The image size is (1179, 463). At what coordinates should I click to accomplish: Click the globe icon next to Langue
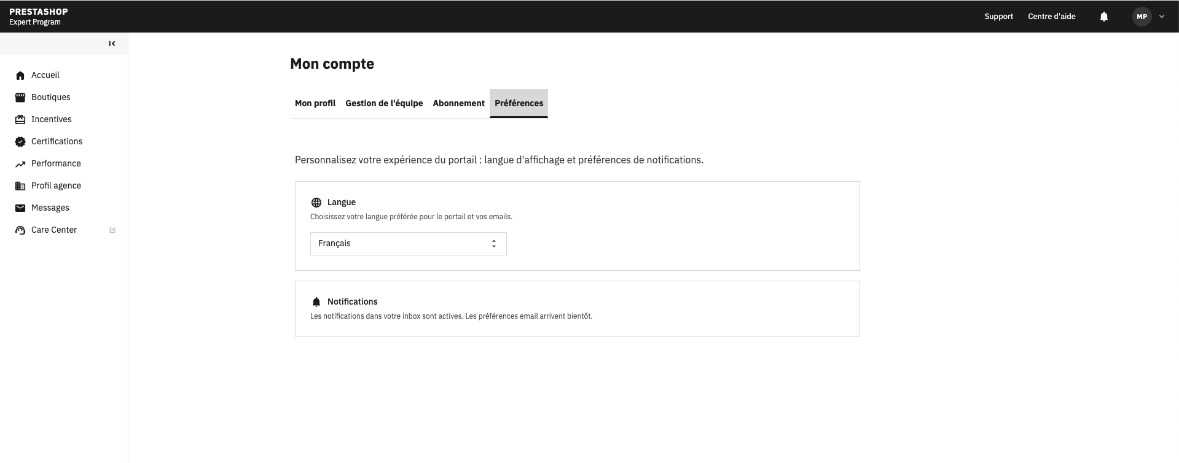[316, 203]
